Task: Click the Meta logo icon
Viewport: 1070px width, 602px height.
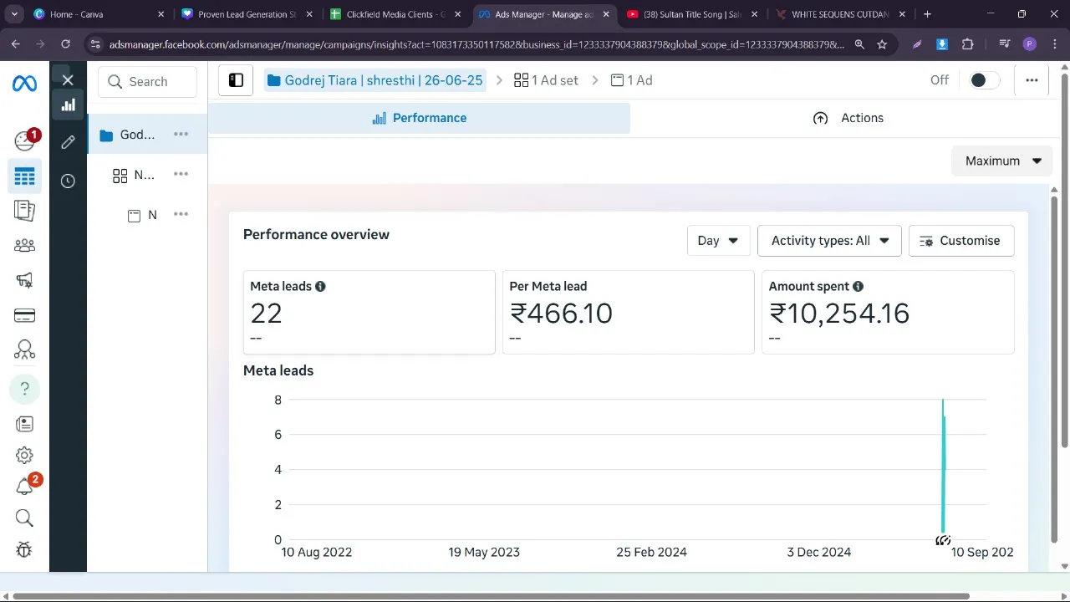Action: coord(24,84)
